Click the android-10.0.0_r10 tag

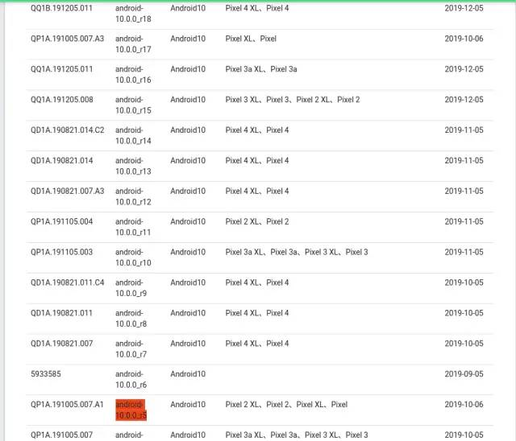(x=133, y=258)
